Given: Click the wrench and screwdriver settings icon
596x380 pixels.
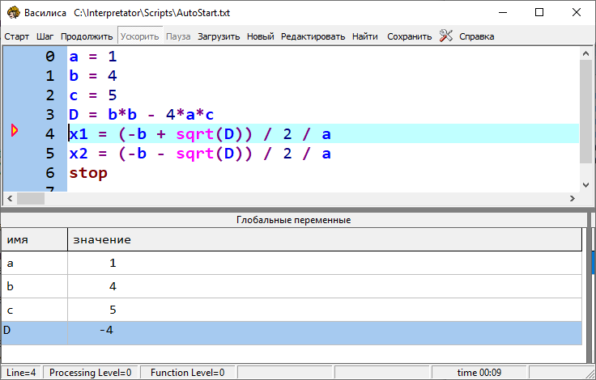Looking at the screenshot, I should pos(446,36).
